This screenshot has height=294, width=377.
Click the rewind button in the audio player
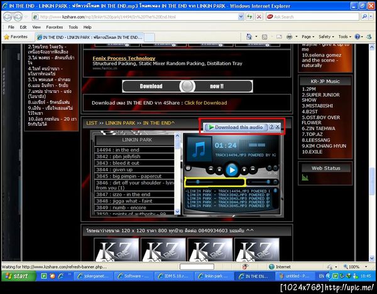coord(210,169)
